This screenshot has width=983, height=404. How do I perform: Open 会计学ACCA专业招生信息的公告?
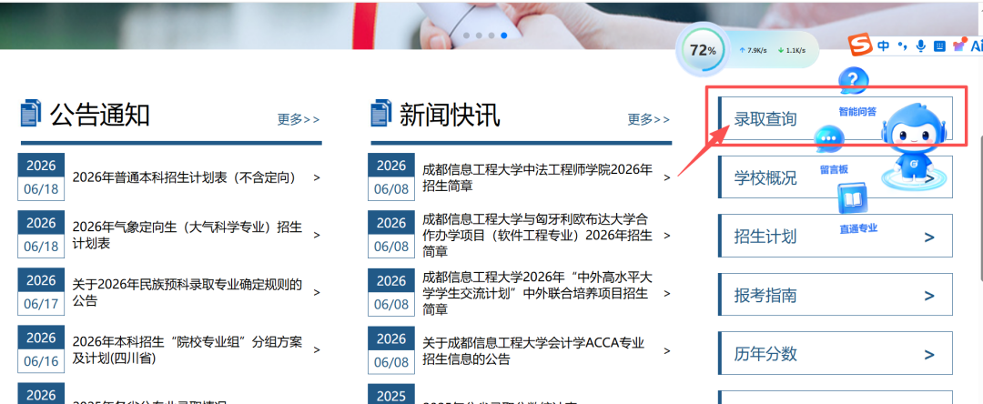[533, 350]
